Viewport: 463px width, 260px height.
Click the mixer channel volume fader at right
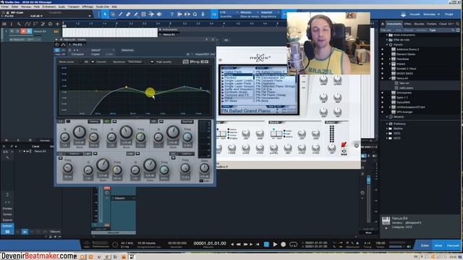point(368,180)
